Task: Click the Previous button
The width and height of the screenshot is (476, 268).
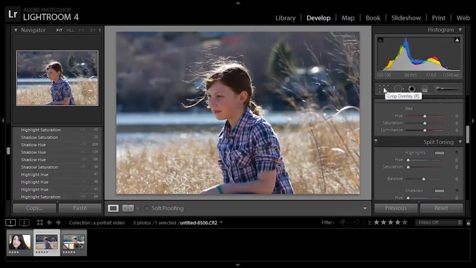Action: click(396, 208)
